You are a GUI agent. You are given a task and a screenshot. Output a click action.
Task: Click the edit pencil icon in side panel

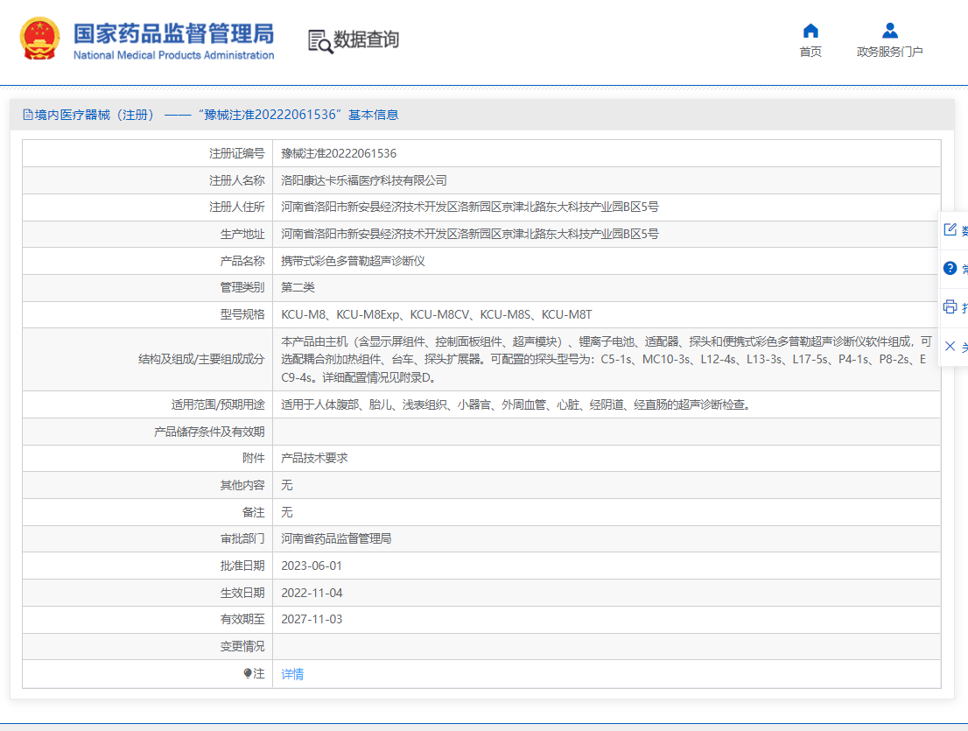tap(950, 230)
